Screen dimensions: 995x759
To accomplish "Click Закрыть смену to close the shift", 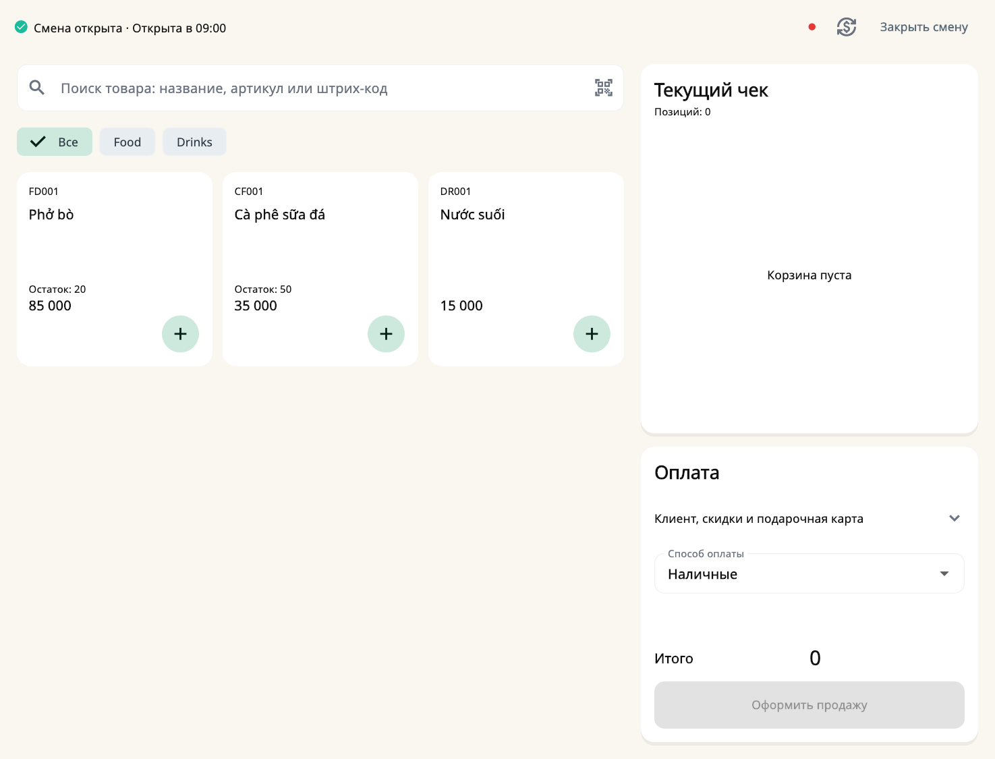I will [x=923, y=27].
